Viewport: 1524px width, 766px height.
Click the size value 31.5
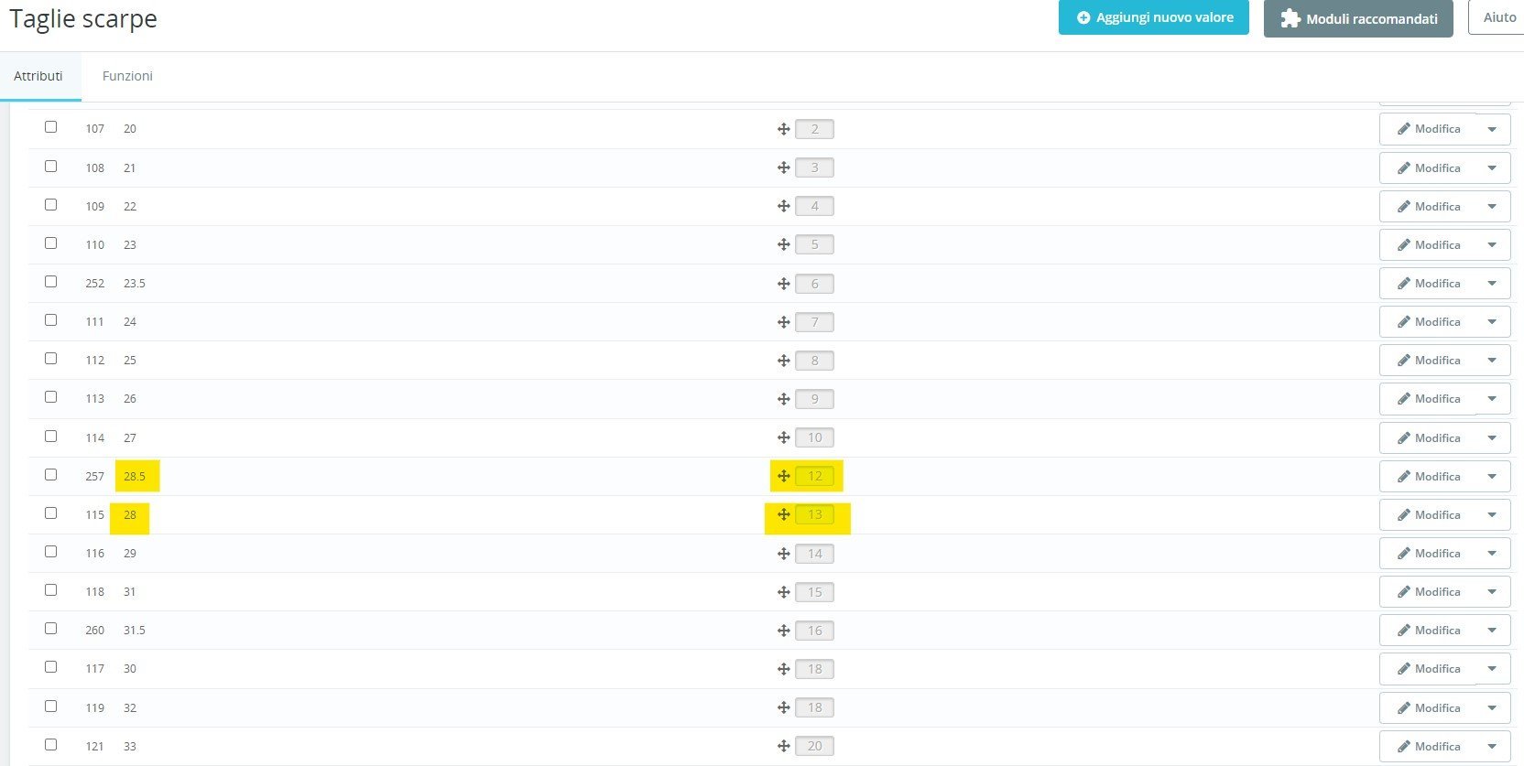tap(135, 631)
